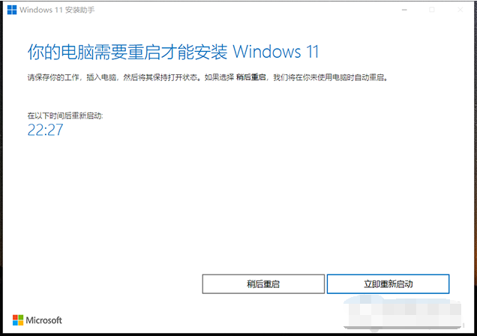Click the four-color Microsoft logo icon
This screenshot has height=336, width=477.
18,320
